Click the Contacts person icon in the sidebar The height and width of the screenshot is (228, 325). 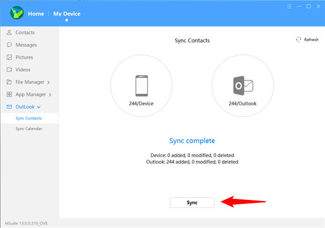[x=9, y=33]
